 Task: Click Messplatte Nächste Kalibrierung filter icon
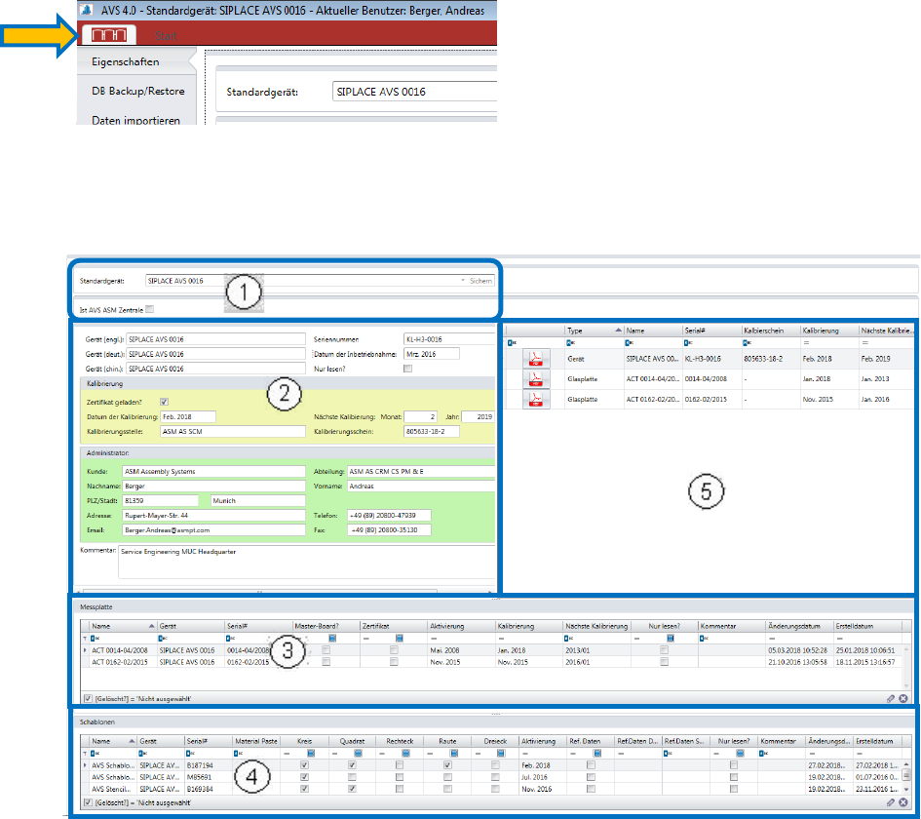tap(568, 638)
